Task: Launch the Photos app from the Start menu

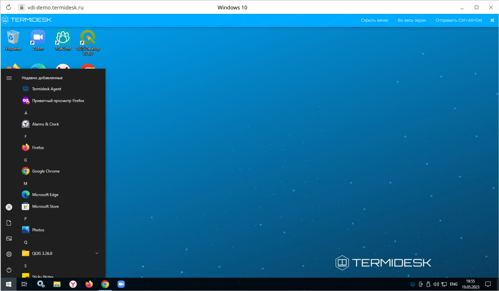Action: click(x=38, y=230)
